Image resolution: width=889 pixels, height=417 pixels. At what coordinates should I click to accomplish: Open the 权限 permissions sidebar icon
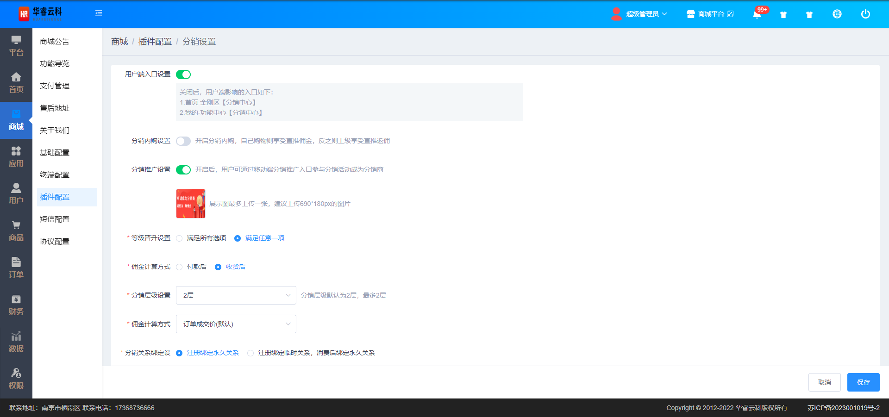tap(16, 379)
